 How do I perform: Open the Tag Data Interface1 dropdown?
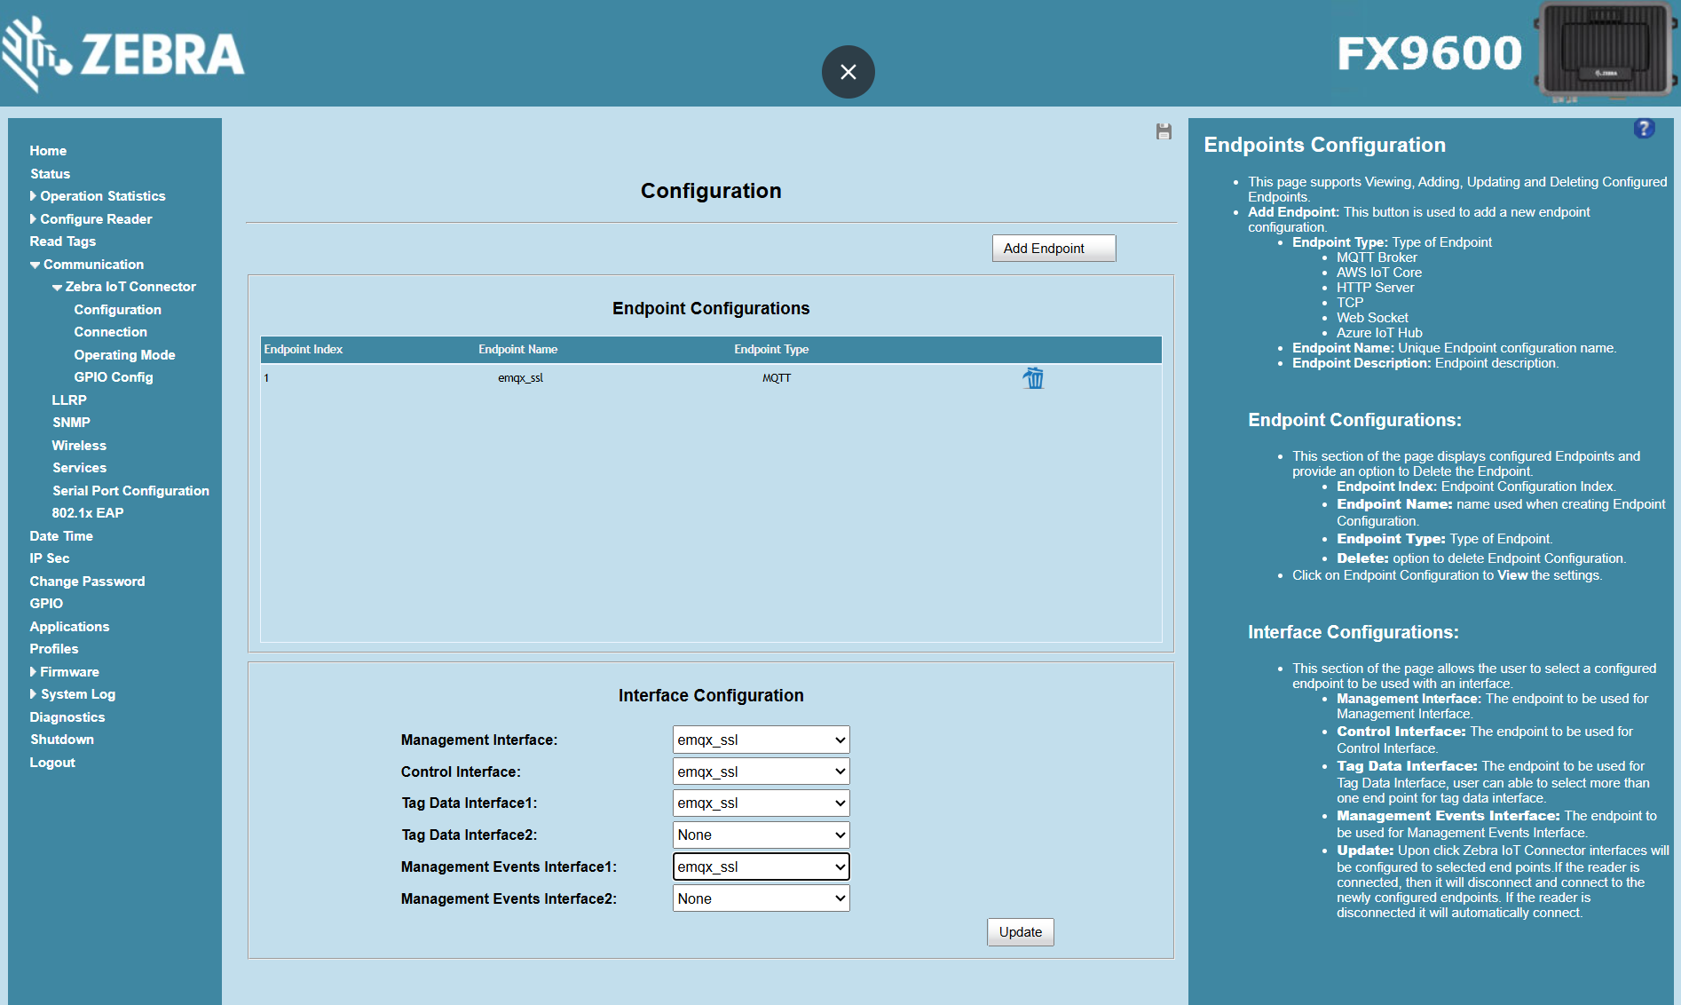pyautogui.click(x=761, y=803)
